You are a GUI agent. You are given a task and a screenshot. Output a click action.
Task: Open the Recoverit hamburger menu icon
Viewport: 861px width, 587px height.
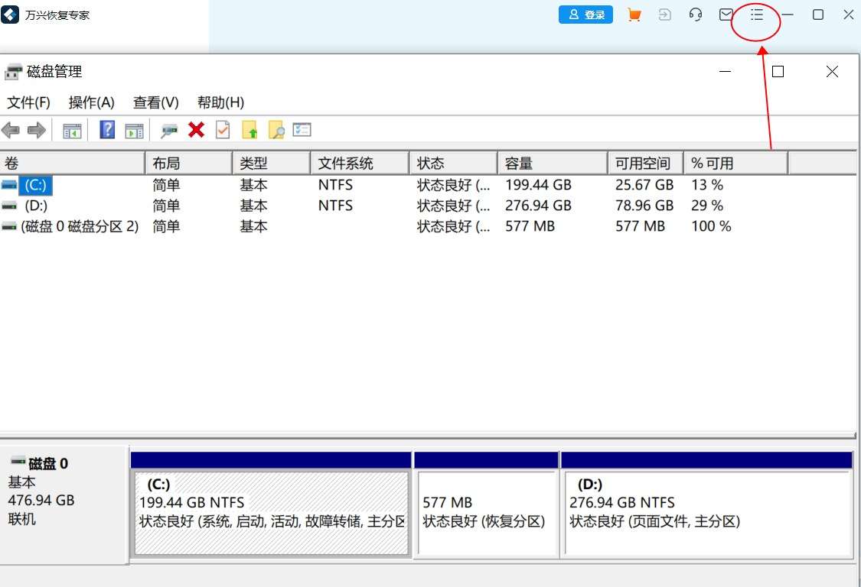pyautogui.click(x=757, y=15)
